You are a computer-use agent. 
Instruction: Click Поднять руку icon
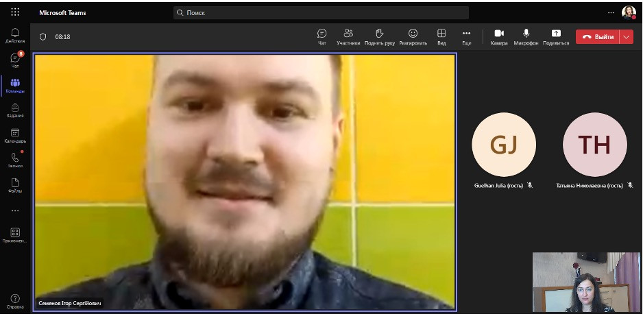(379, 36)
